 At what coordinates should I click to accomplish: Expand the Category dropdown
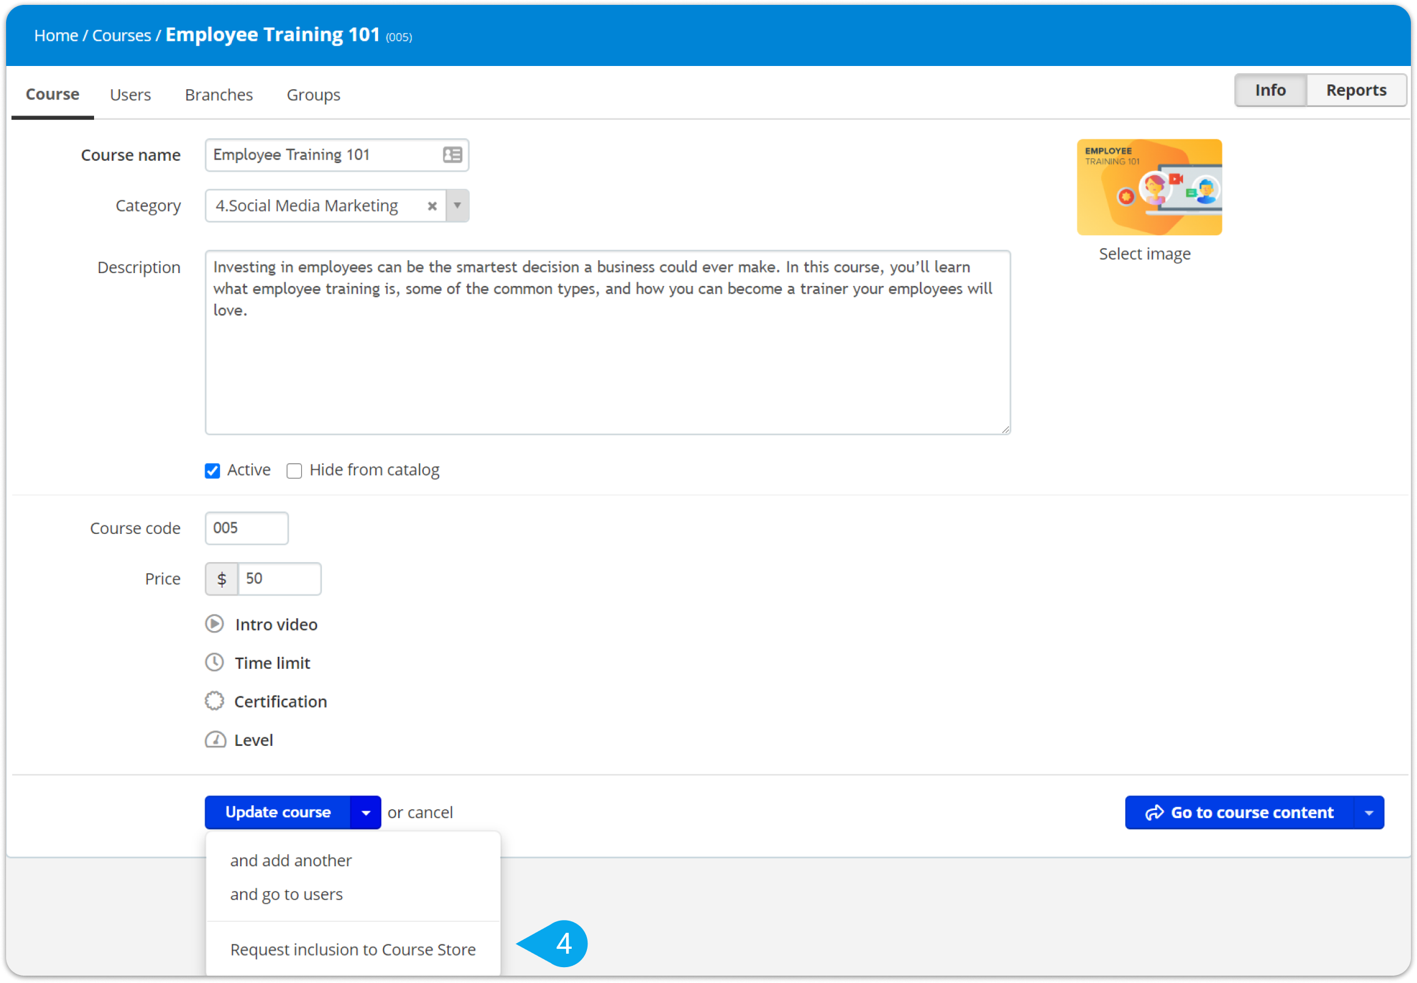coord(457,206)
